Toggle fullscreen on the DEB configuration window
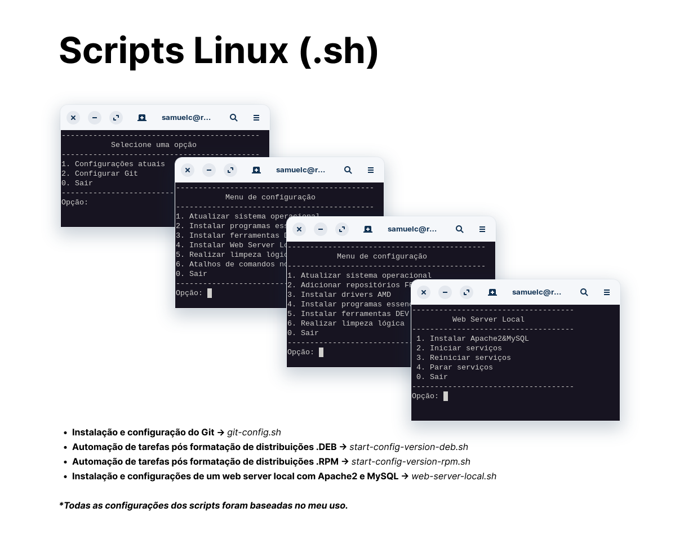The height and width of the screenshot is (539, 675). pos(230,170)
